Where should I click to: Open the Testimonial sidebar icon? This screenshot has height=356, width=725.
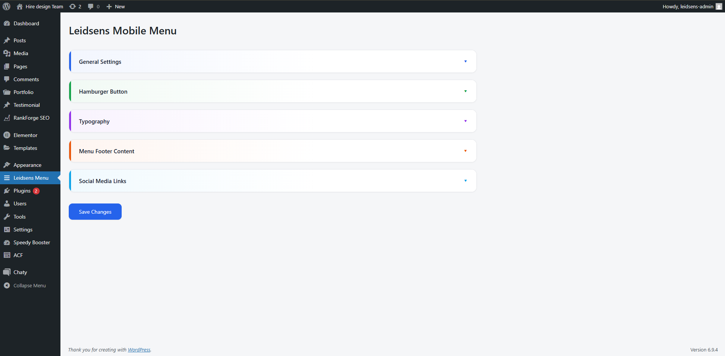click(x=7, y=105)
